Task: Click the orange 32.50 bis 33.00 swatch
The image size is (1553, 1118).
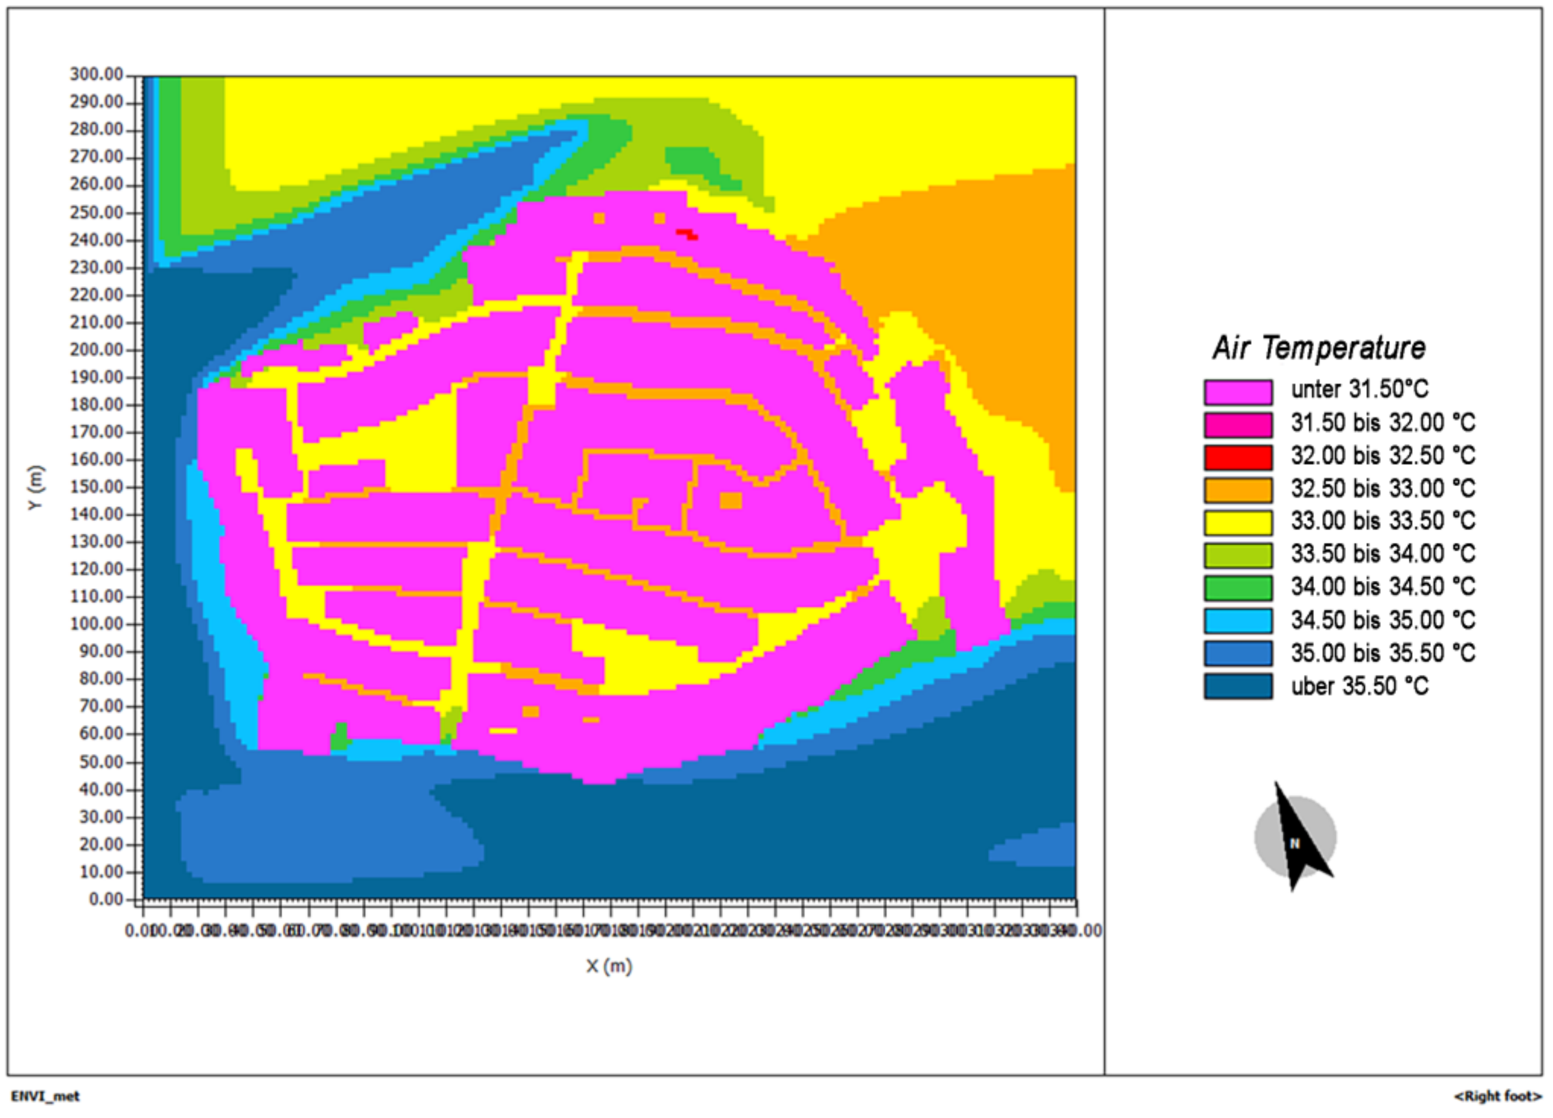Action: coord(1238,490)
